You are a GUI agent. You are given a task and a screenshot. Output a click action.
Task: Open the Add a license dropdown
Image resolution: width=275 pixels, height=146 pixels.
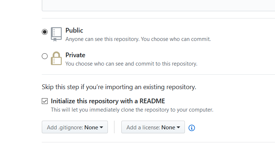point(153,127)
